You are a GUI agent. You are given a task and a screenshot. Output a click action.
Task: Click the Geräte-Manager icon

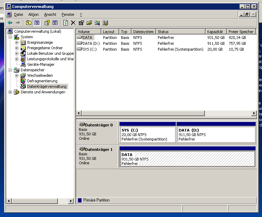coord(23,64)
